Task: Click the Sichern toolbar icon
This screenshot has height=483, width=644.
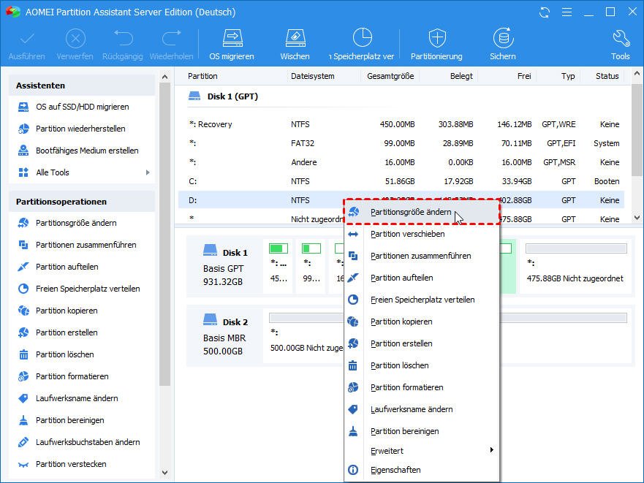Action: [x=503, y=44]
